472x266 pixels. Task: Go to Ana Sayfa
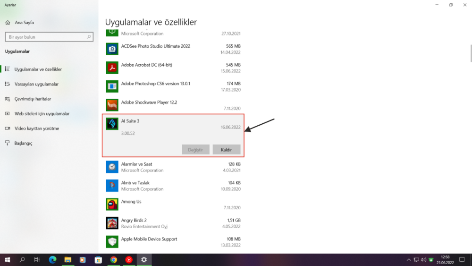49,22
